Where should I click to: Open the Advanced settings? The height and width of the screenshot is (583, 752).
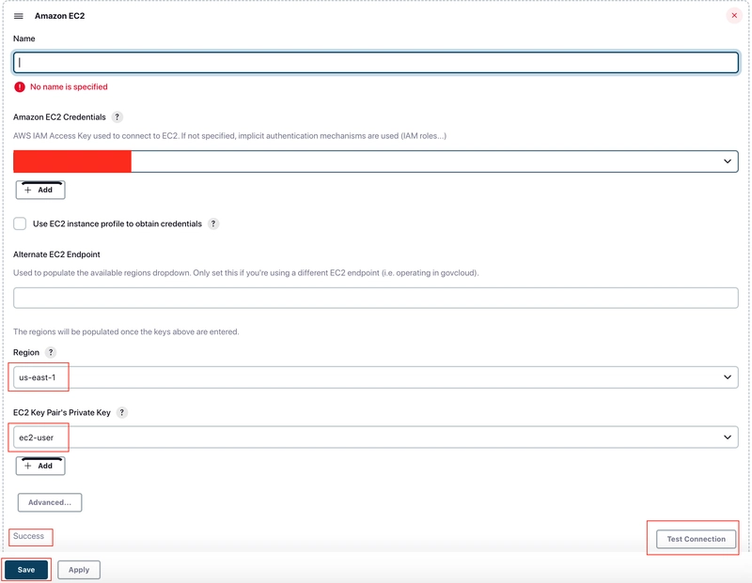coord(50,502)
